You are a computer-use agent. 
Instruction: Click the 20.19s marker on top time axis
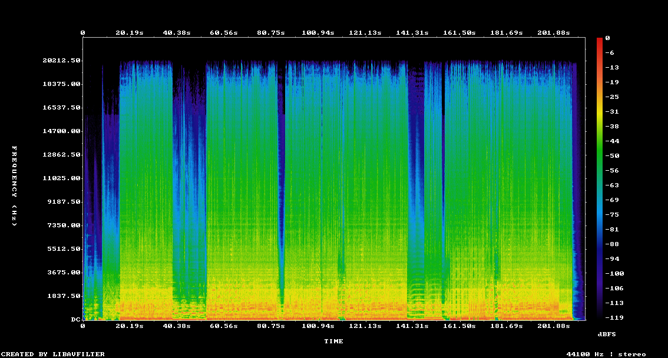(x=130, y=33)
